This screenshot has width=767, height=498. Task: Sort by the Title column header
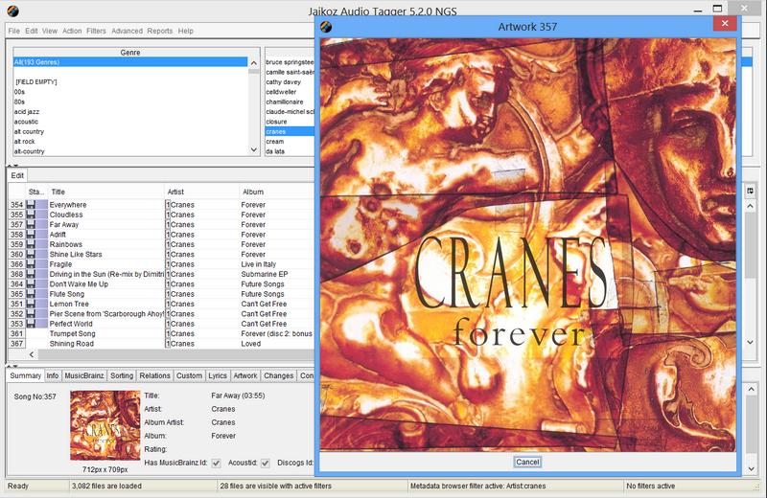(106, 192)
